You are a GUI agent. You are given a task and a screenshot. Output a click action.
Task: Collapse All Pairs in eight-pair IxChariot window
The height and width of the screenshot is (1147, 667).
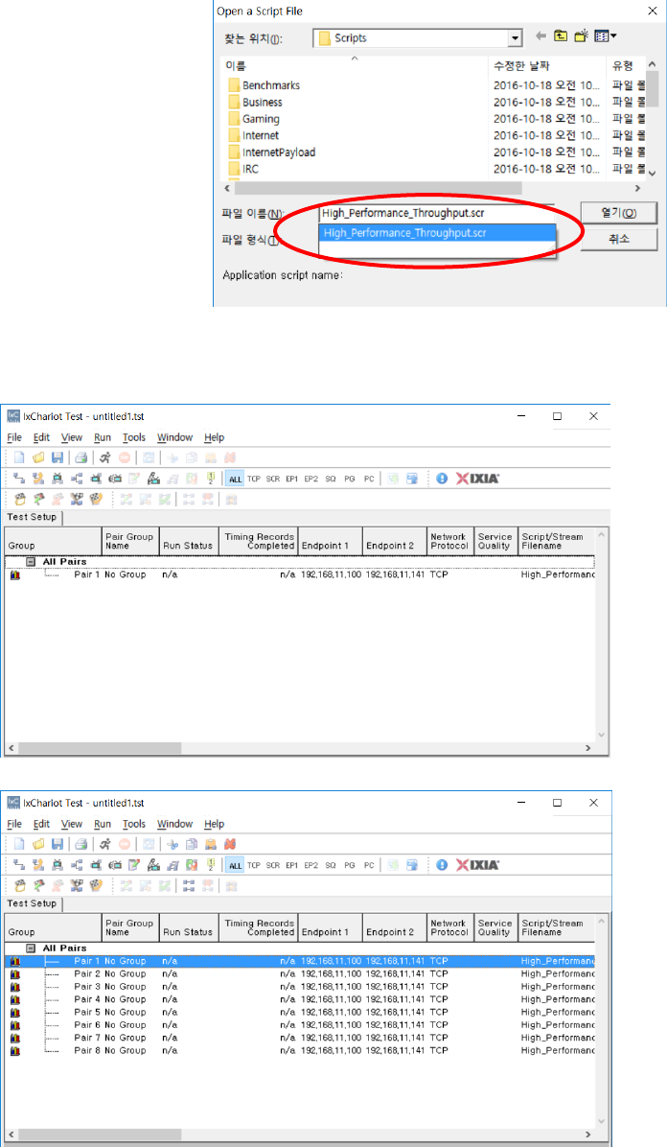[x=31, y=948]
